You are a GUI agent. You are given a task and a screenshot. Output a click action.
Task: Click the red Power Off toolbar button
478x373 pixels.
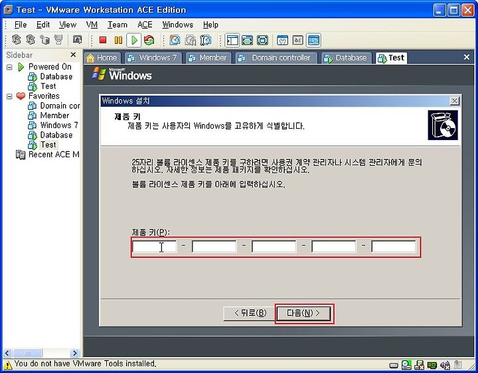[103, 40]
